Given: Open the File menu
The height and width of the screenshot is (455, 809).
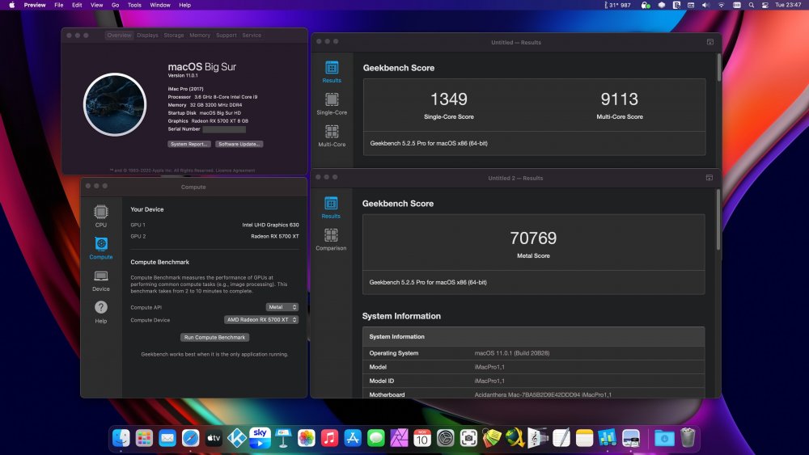Looking at the screenshot, I should [x=59, y=5].
